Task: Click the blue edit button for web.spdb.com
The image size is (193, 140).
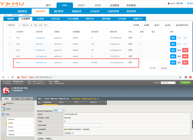Action: tap(173, 63)
